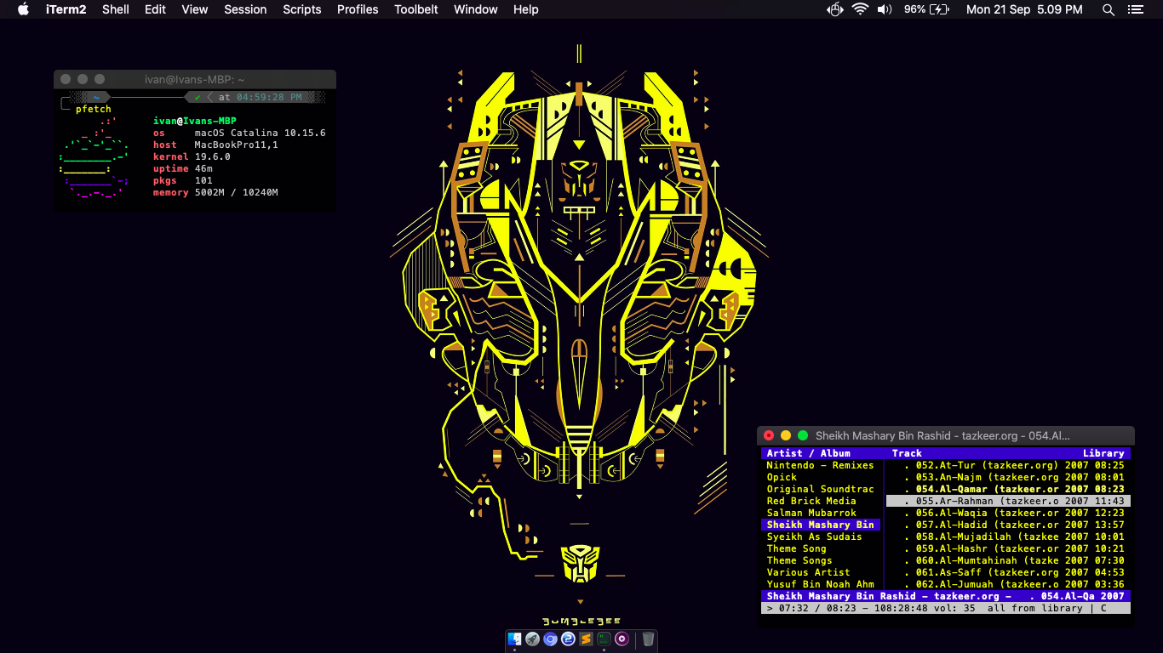The image size is (1163, 653).
Task: Open the Session menu
Action: click(x=245, y=9)
